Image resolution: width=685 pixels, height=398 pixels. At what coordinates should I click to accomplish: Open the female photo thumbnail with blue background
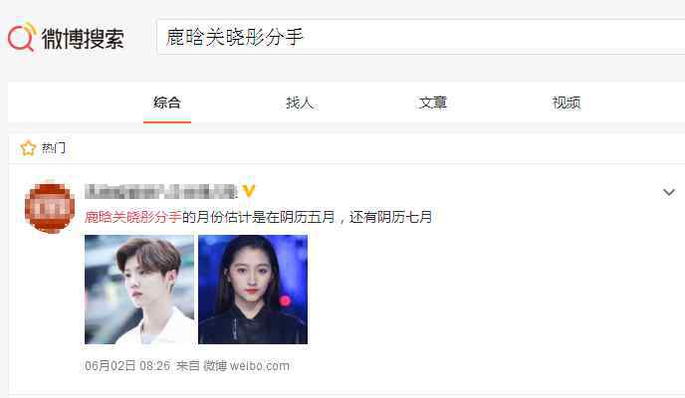253,290
